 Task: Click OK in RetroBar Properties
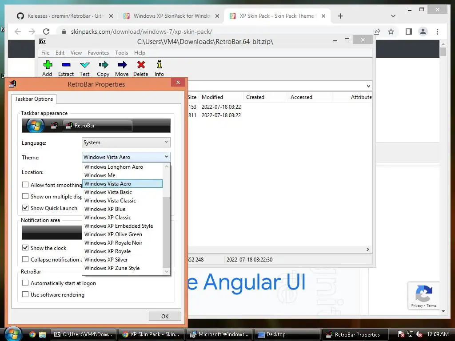pyautogui.click(x=165, y=316)
